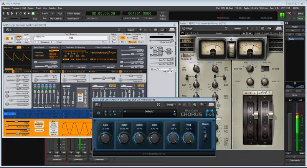Click the Mute button on master strip
Screen dimensions: 307x168
click(295, 95)
